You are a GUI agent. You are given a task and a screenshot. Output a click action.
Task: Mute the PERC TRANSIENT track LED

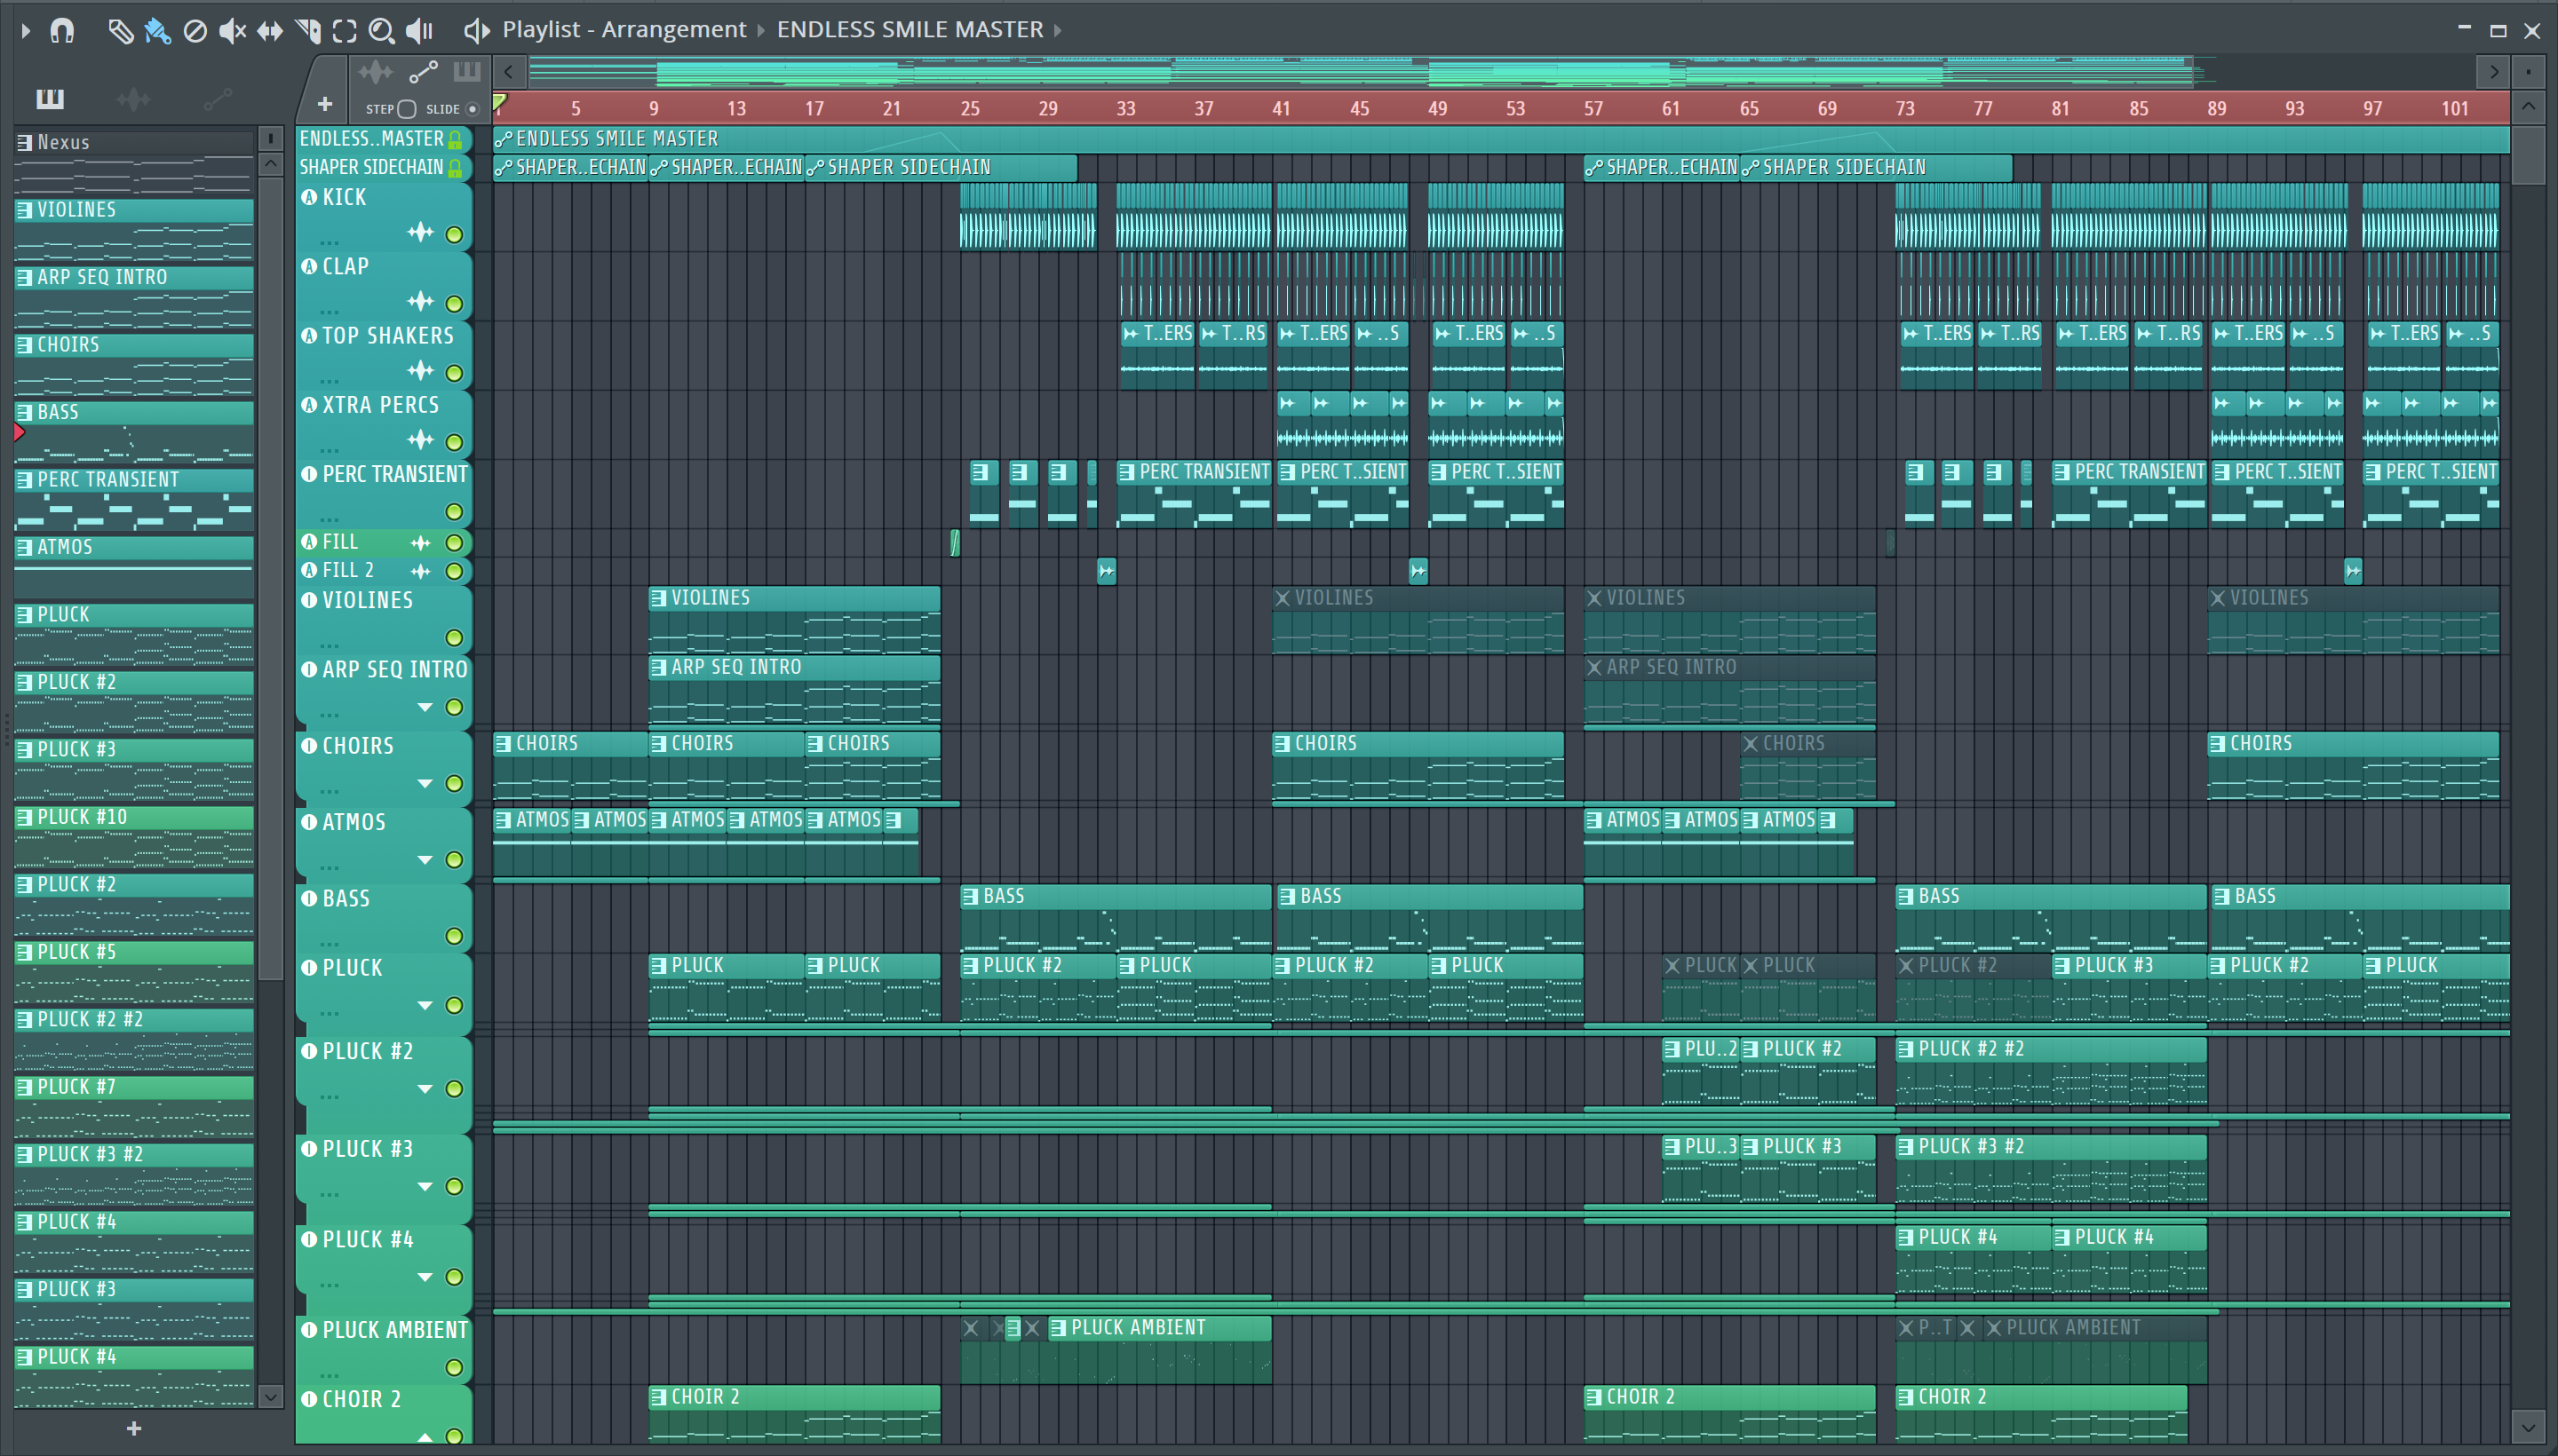454,512
